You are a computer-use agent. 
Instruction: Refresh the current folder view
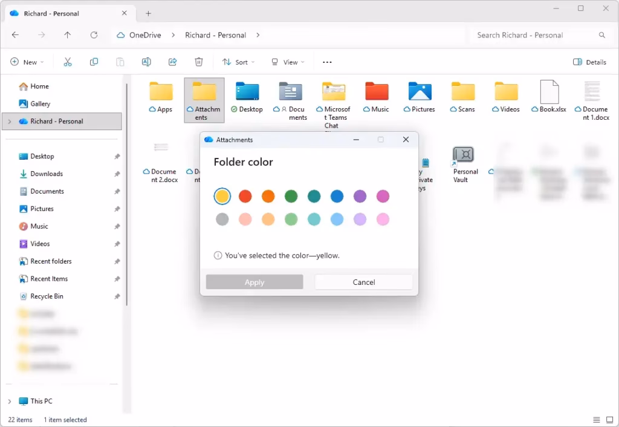click(x=94, y=35)
